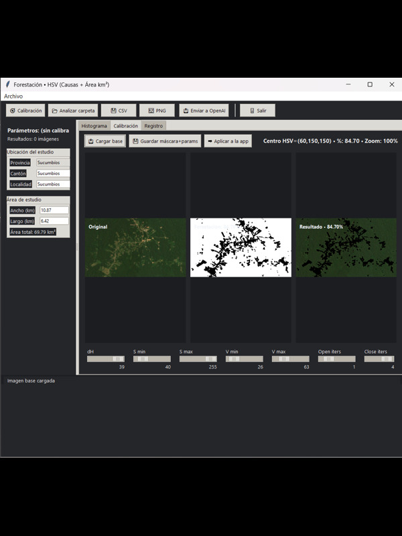Screen dimensions: 402x536
Task: Click the Close iters slider
Action: 379,359
